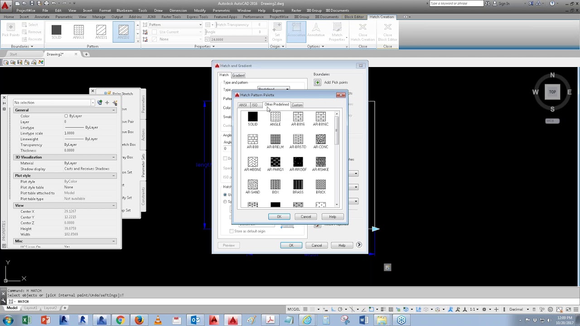Choose the AR-BRELM hatch pattern

(x=275, y=139)
